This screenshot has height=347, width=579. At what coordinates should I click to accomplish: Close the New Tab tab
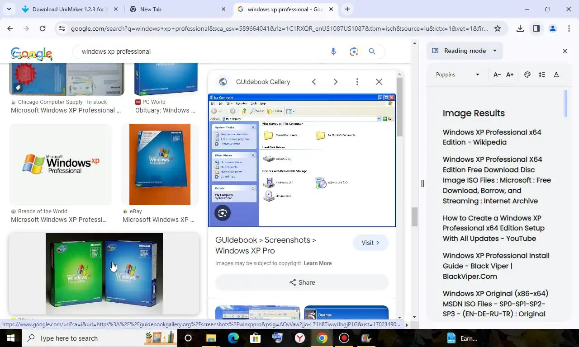coord(223,9)
